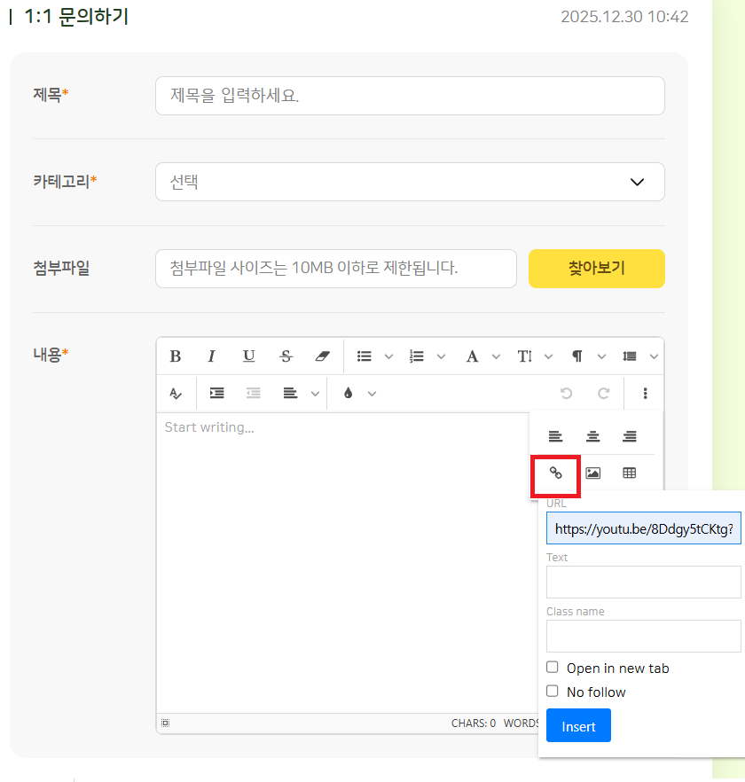Toggle underline formatting

pos(248,356)
